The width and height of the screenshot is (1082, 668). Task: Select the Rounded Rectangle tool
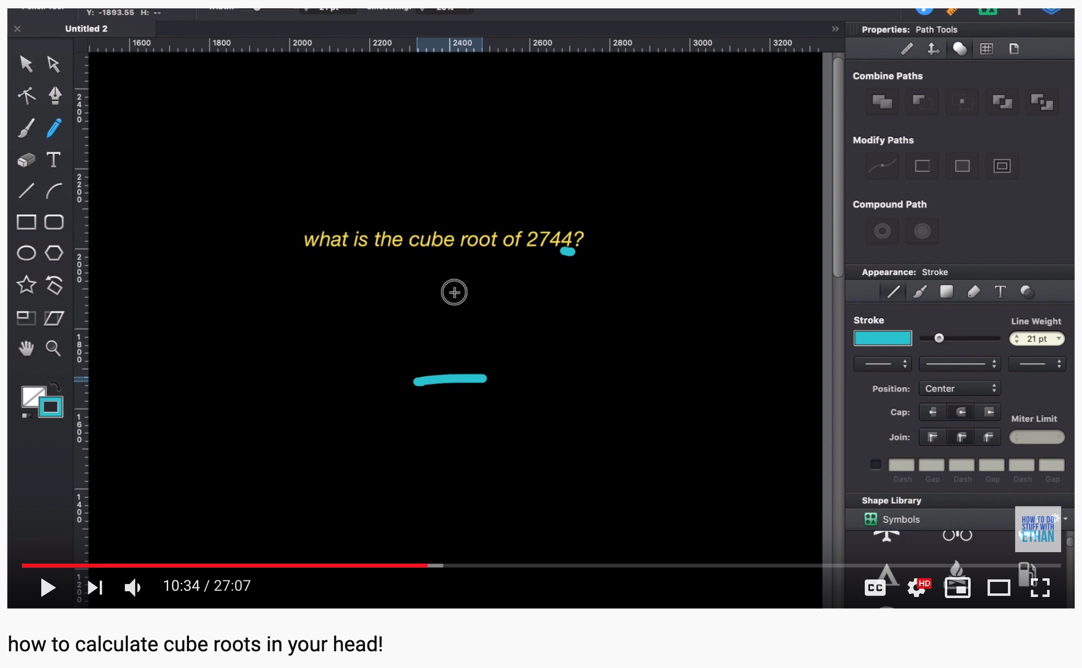(x=53, y=222)
